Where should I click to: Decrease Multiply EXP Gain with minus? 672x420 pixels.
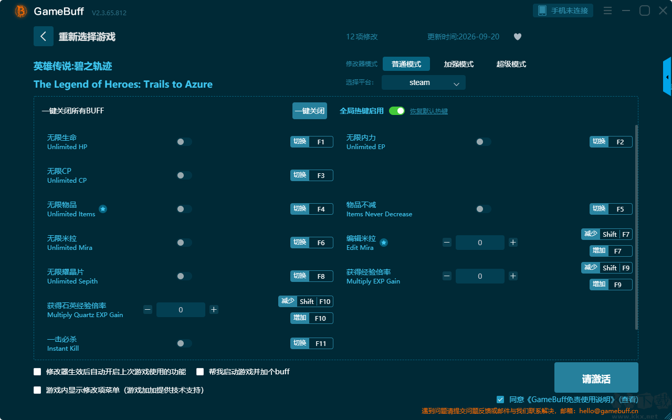pyautogui.click(x=447, y=276)
